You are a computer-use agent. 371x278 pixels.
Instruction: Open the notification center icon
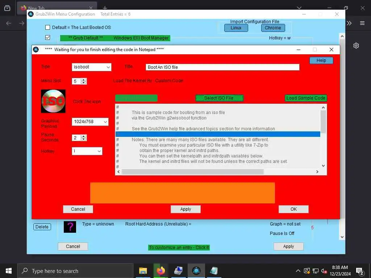(360, 271)
